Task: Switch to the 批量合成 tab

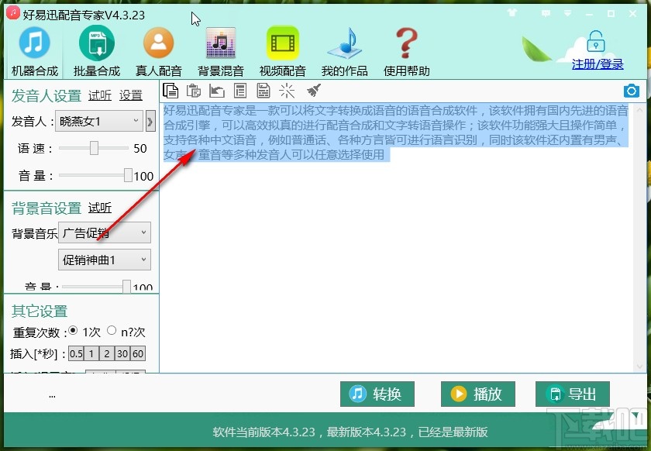Action: point(97,52)
